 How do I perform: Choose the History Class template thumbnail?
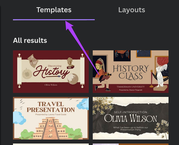point(130,72)
